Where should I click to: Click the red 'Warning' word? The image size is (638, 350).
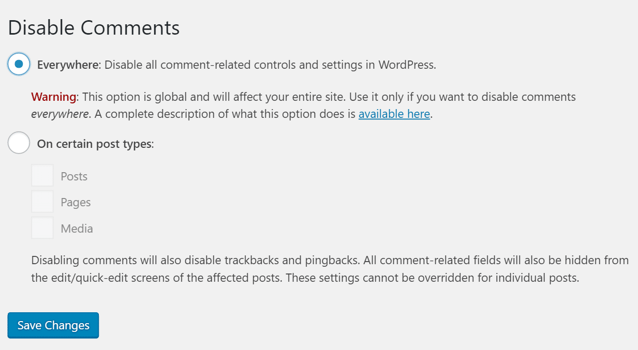click(54, 97)
